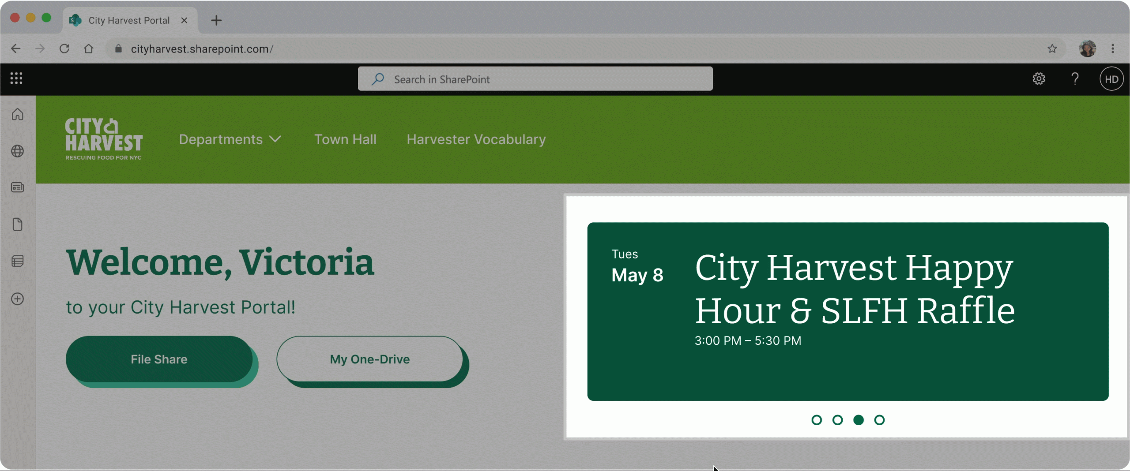
Task: Open the Happy Hour & SLFH Raffle event card
Action: [x=847, y=311]
